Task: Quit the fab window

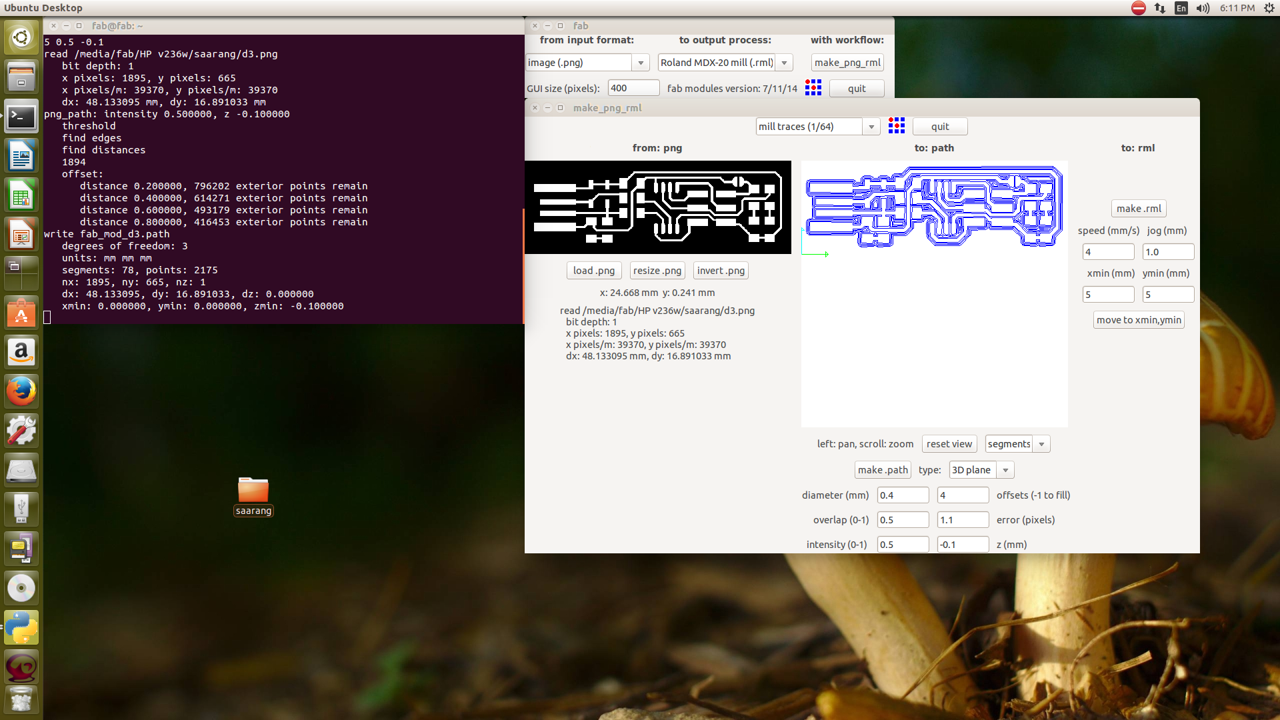Action: click(x=857, y=89)
